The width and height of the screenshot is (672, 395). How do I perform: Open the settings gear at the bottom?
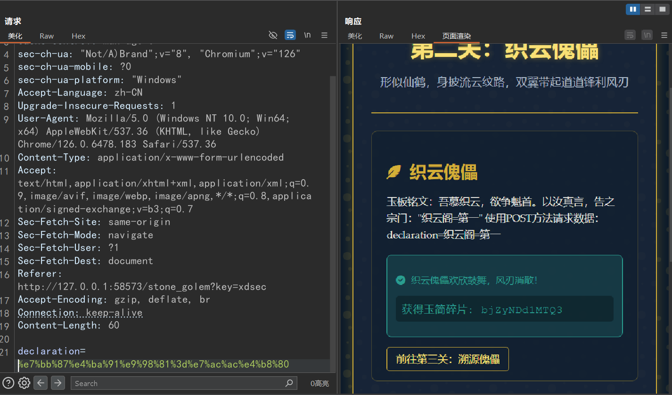pyautogui.click(x=24, y=383)
